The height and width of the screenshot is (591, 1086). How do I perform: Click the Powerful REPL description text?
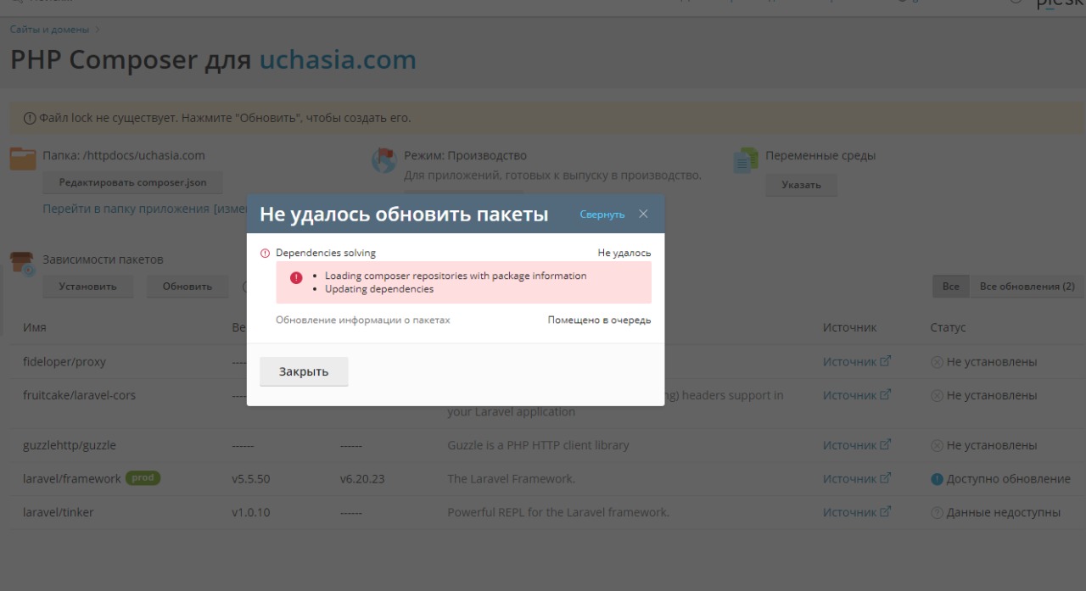(558, 512)
